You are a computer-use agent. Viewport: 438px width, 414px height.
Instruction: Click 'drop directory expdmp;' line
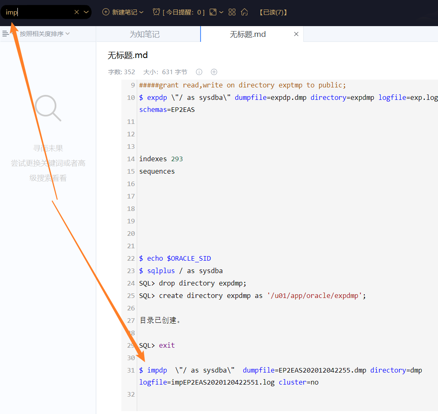pos(203,283)
